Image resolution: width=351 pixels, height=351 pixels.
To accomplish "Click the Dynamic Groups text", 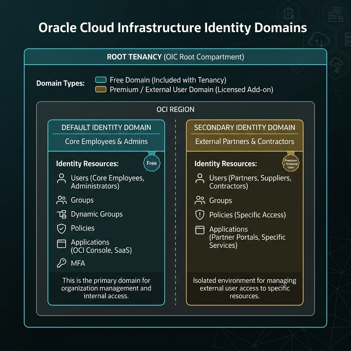I will click(97, 214).
